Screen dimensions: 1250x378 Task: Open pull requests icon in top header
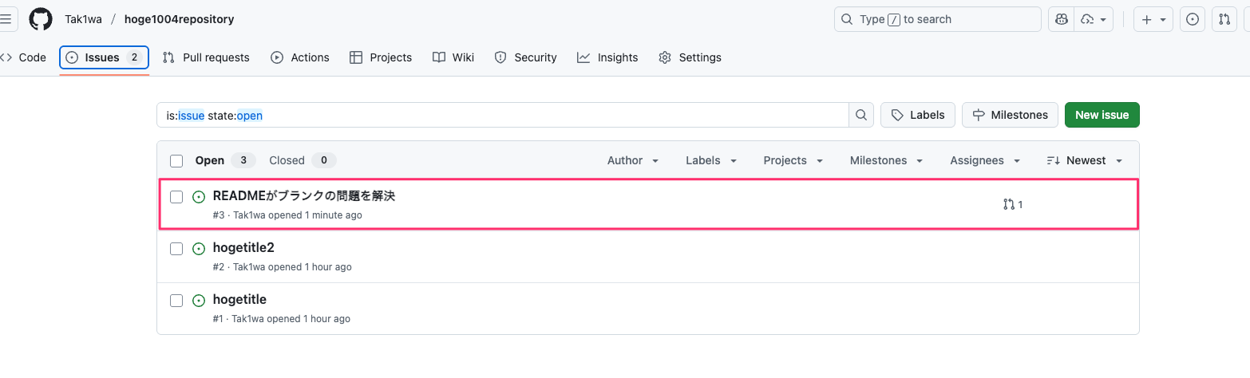coord(1224,19)
